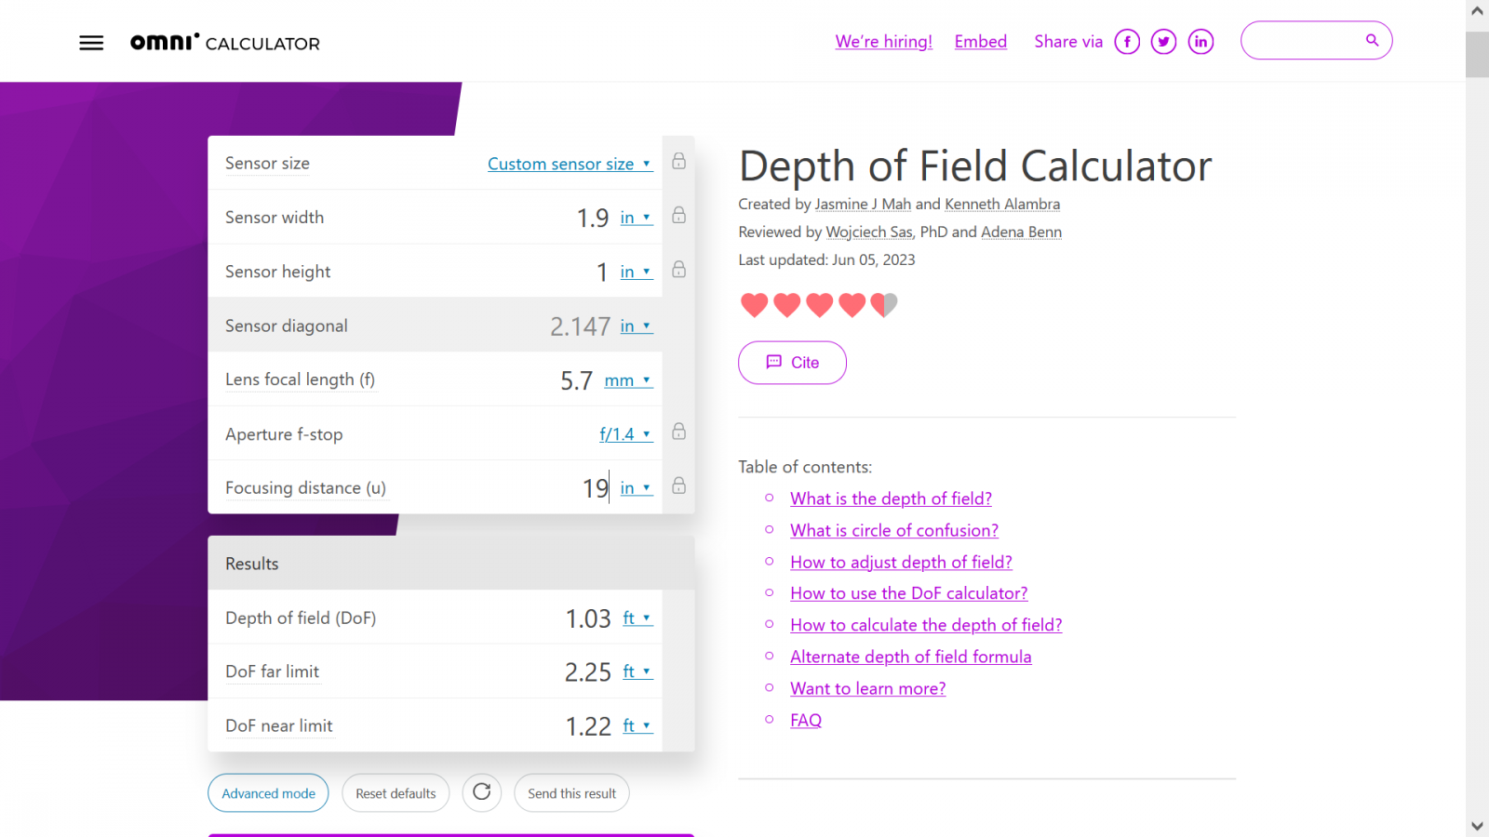Click the Advanced mode button
This screenshot has width=1489, height=837.
[268, 793]
